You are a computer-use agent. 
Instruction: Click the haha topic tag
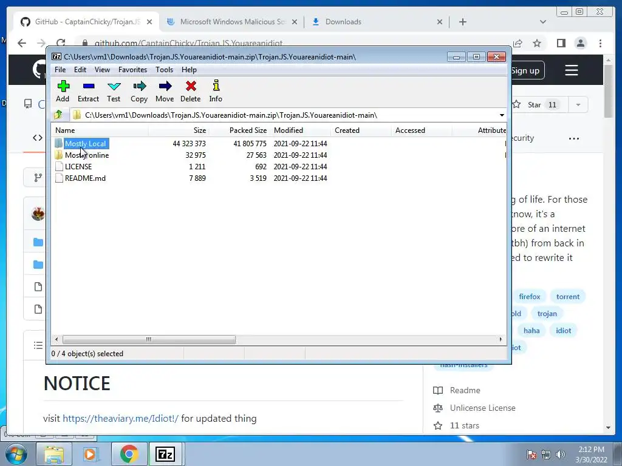(531, 331)
